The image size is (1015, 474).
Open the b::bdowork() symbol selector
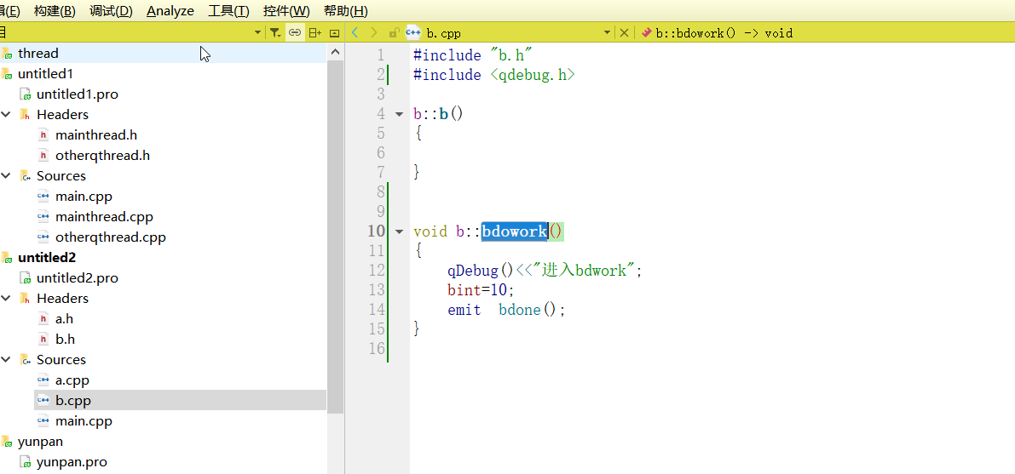click(724, 32)
